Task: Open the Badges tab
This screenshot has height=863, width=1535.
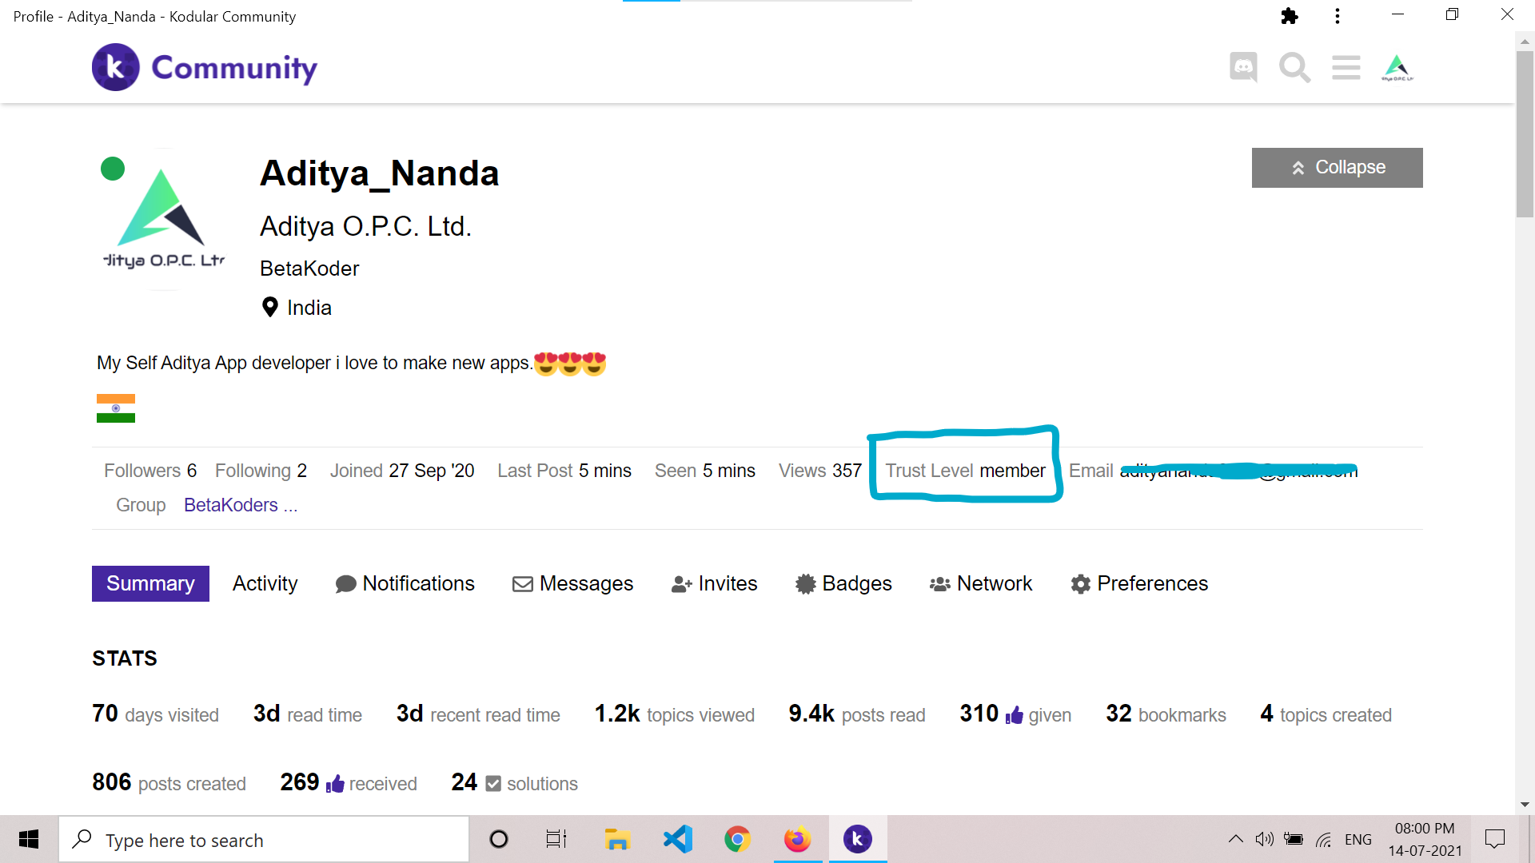Action: tap(843, 583)
